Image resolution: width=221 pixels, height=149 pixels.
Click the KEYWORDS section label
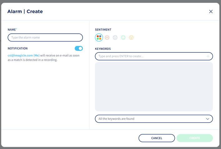[x=103, y=49]
